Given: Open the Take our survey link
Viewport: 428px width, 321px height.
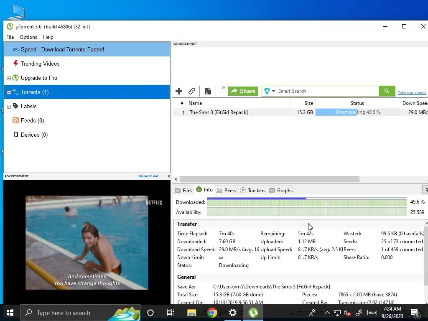Looking at the screenshot, I should click(x=412, y=93).
